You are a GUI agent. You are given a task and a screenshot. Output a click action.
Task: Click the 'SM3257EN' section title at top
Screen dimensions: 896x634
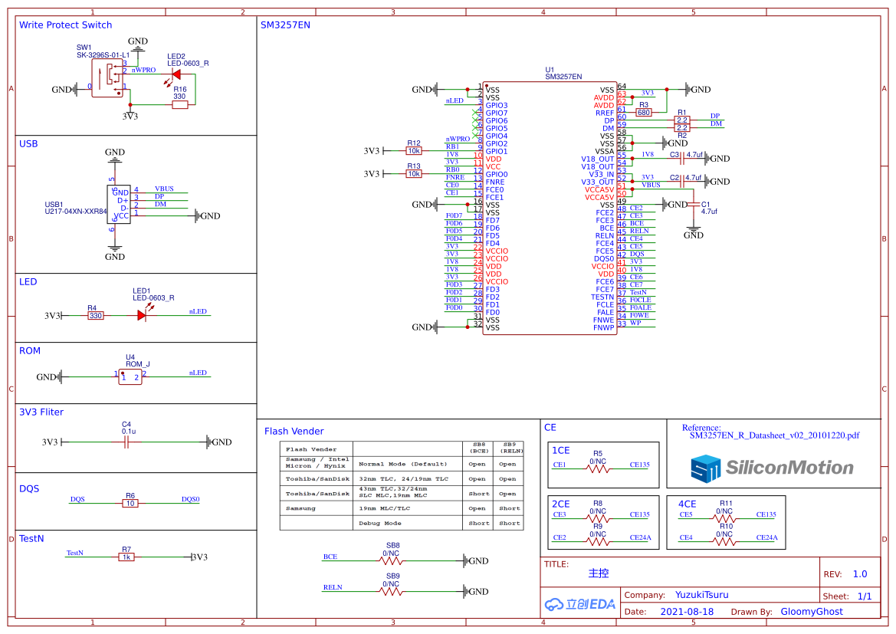click(x=285, y=25)
